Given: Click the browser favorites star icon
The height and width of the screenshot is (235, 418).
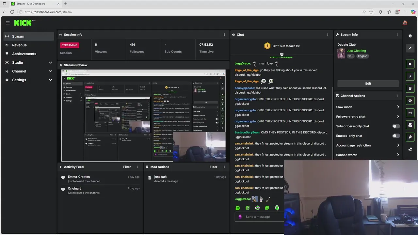Looking at the screenshot, I should [x=371, y=12].
